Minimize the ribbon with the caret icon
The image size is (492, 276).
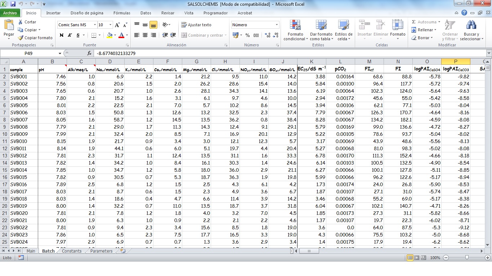[x=457, y=13]
